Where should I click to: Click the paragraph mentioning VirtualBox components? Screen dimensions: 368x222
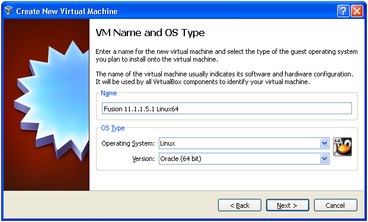tap(225, 78)
